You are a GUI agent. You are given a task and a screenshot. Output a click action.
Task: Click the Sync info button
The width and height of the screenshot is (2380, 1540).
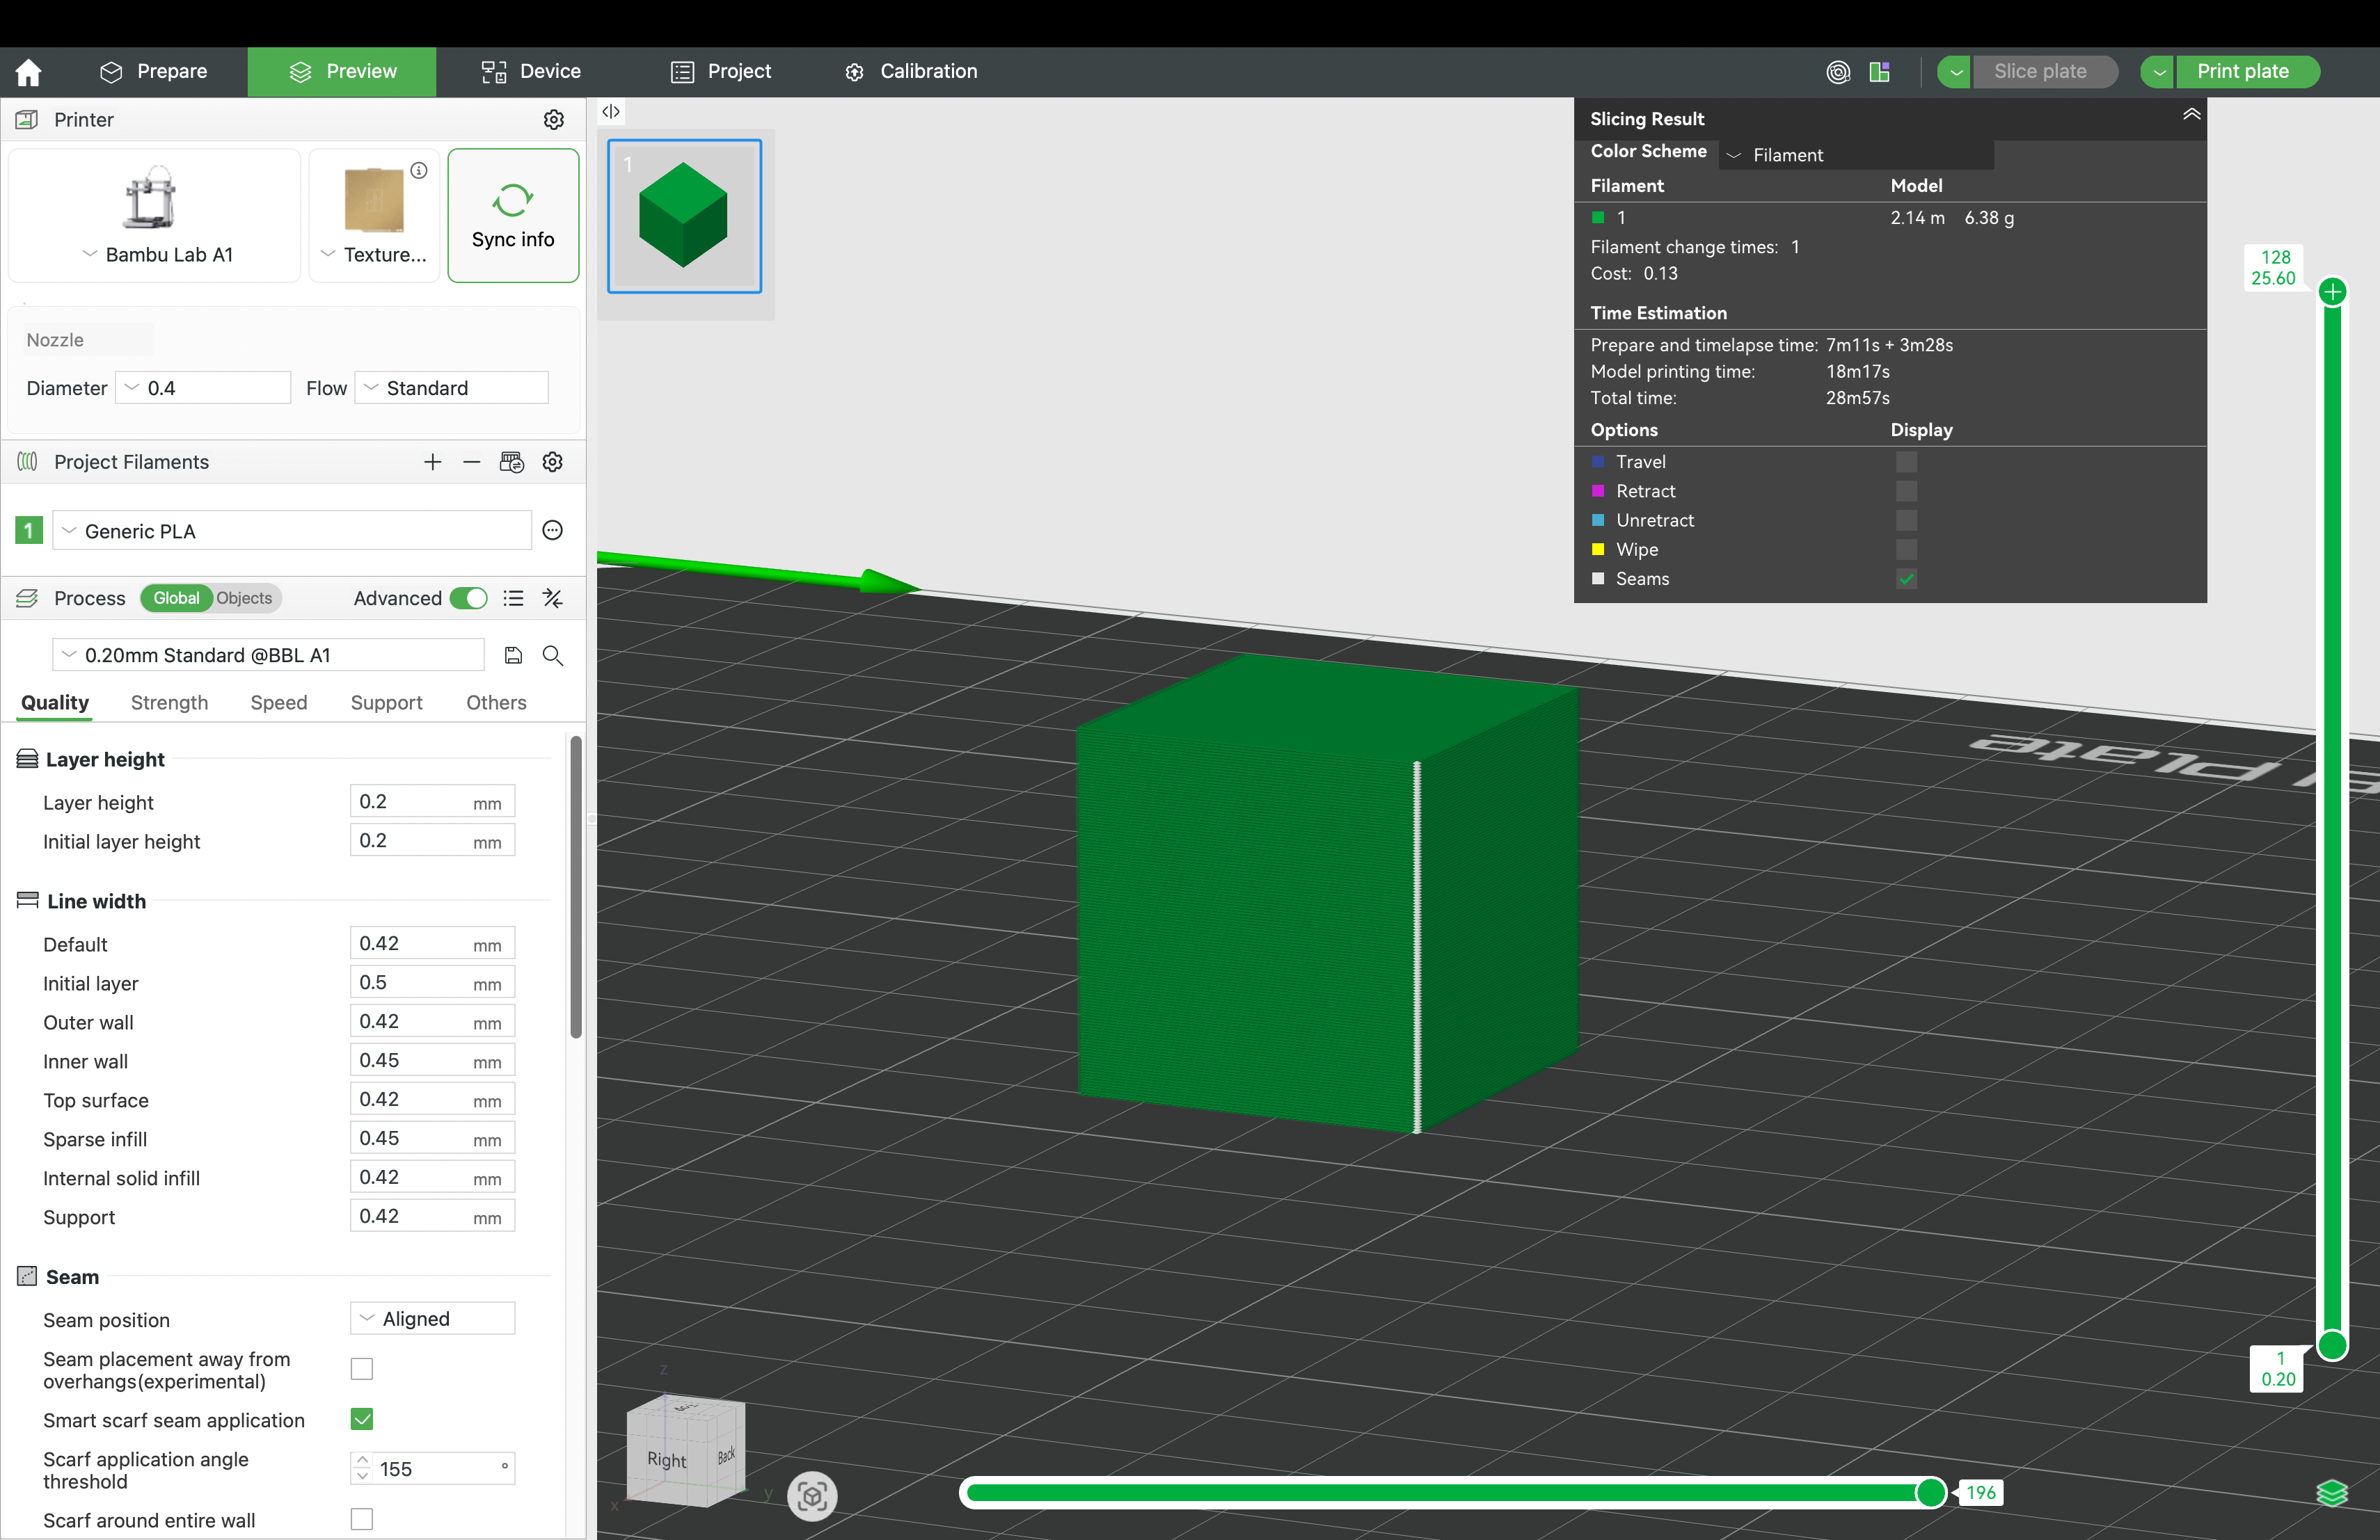513,216
